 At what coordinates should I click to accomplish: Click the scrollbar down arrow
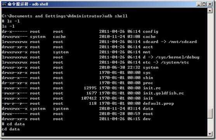(210, 134)
